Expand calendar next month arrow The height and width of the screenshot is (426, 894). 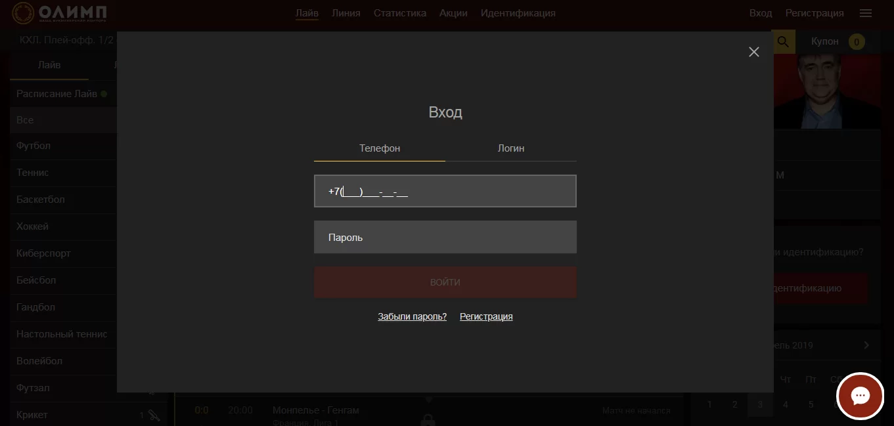pyautogui.click(x=866, y=345)
